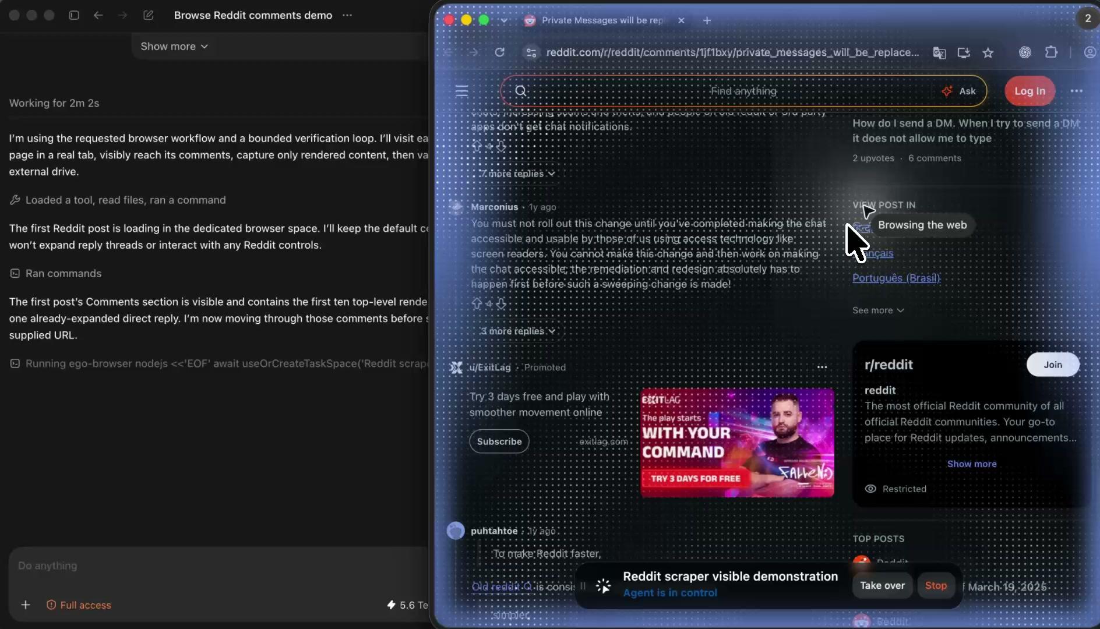Translate this page via toolbar icon
1100x629 pixels.
coord(939,52)
